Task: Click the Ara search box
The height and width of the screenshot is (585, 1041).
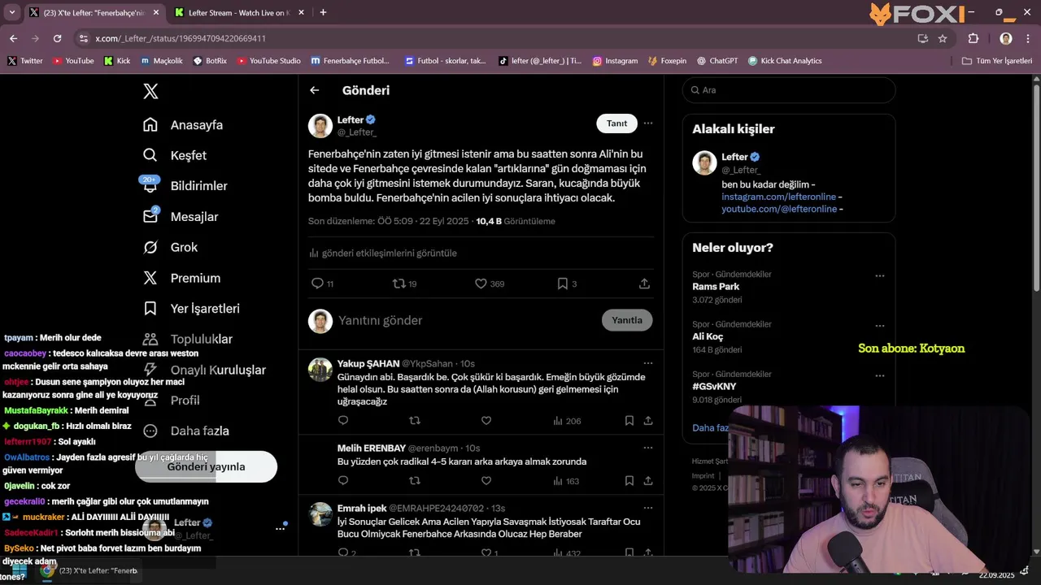Action: [x=789, y=90]
